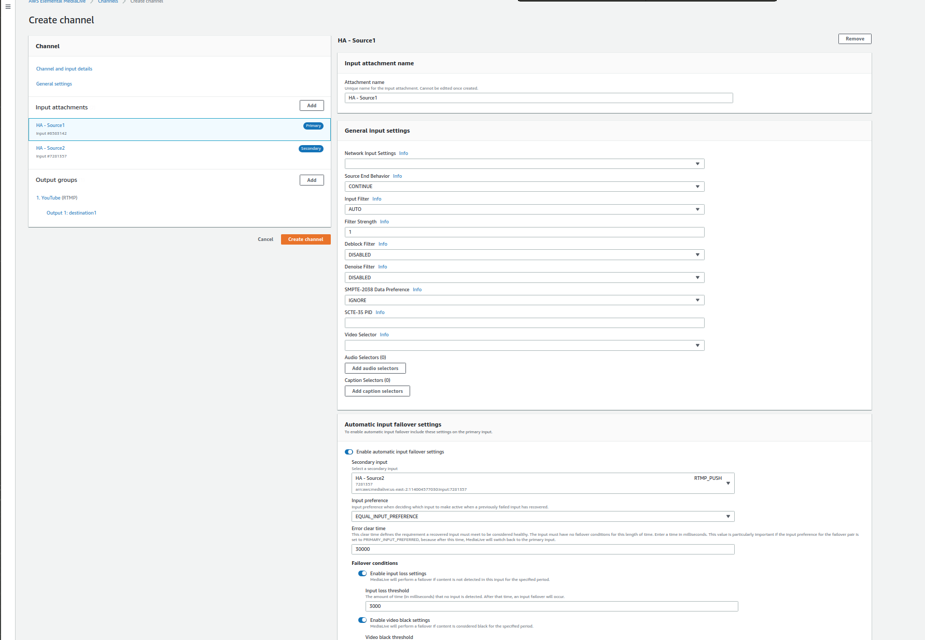Click the AWS Elemental MediaLive breadcrumb

click(57, 2)
